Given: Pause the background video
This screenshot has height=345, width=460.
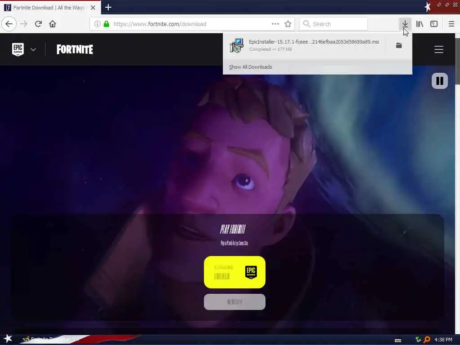Looking at the screenshot, I should tap(439, 81).
